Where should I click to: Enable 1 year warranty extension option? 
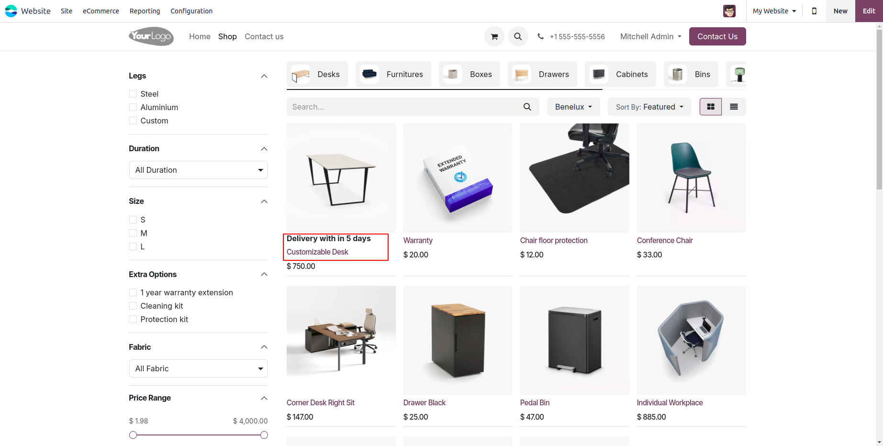pyautogui.click(x=133, y=292)
